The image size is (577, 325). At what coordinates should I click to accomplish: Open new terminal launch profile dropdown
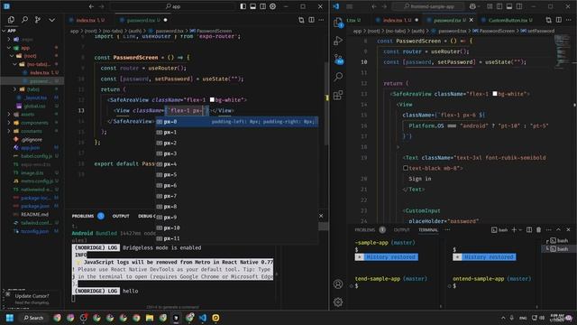click(520, 230)
